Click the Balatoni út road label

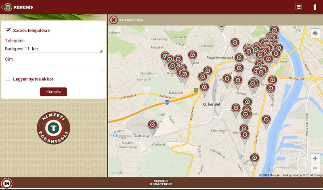[193, 114]
